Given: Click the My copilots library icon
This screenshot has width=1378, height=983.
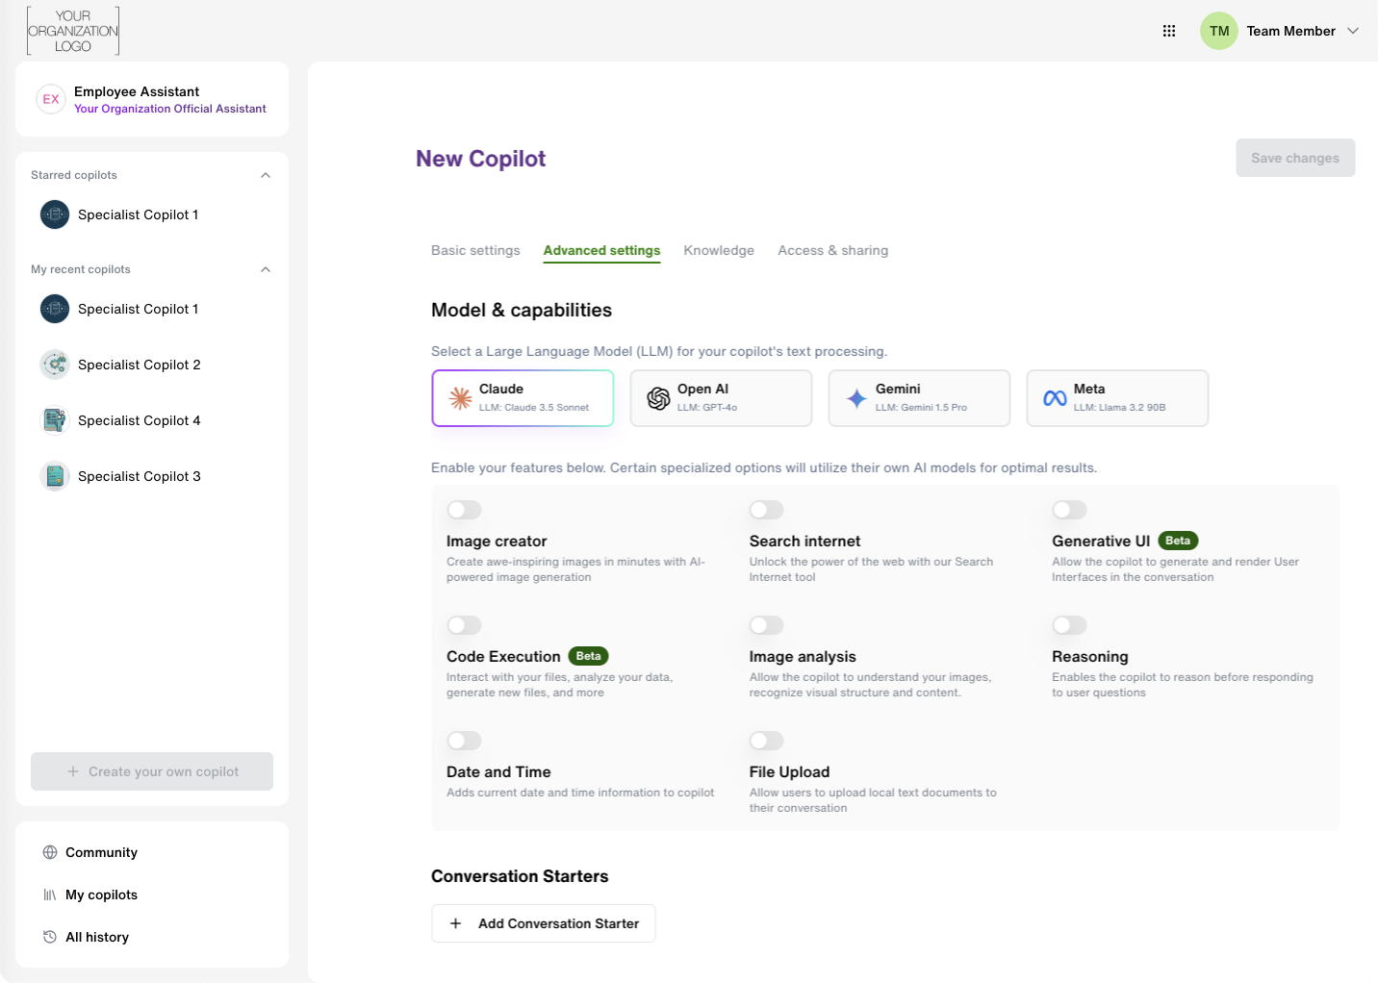Looking at the screenshot, I should point(50,895).
